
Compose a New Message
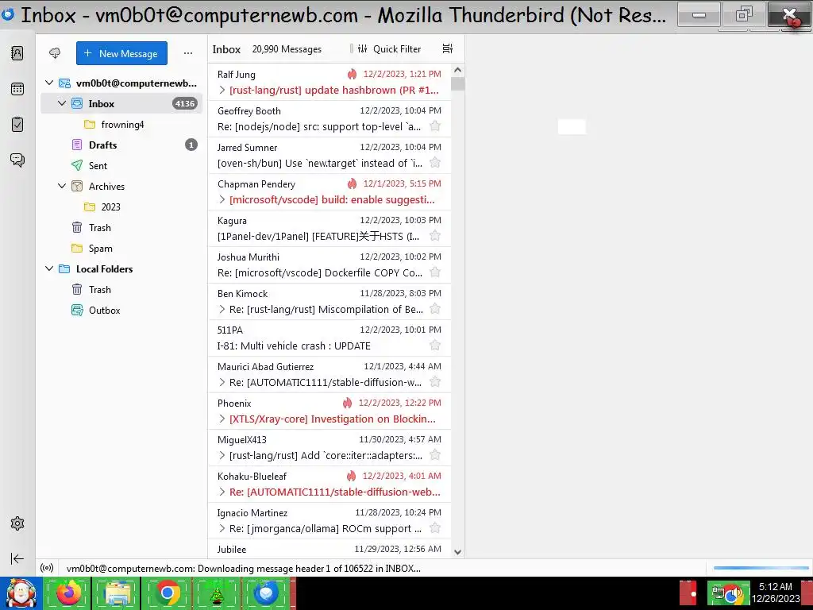tap(121, 53)
